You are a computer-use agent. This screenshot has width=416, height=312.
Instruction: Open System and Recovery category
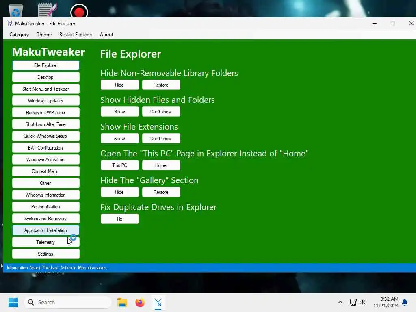[x=45, y=218]
